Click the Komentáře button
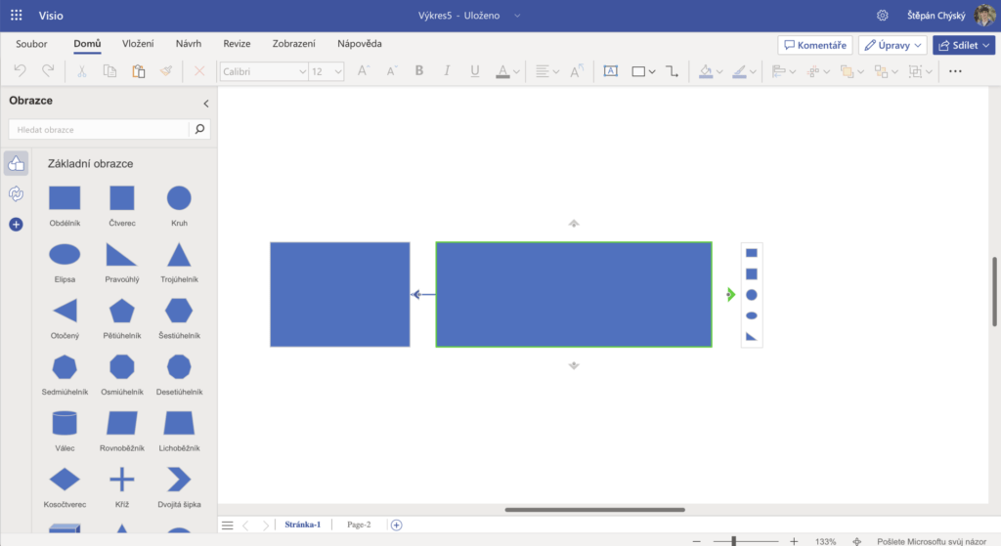The height and width of the screenshot is (546, 1001). (x=814, y=45)
